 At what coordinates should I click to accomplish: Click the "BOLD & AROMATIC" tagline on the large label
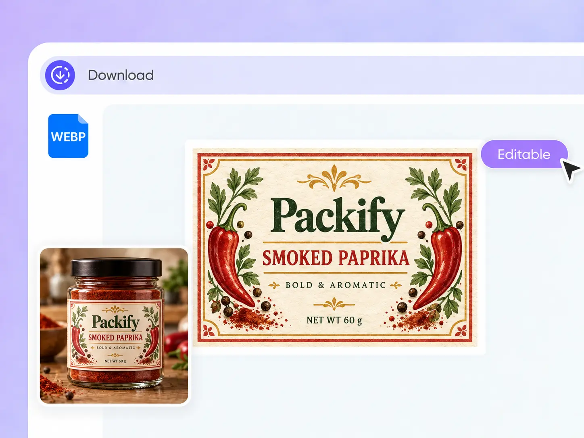point(336,285)
